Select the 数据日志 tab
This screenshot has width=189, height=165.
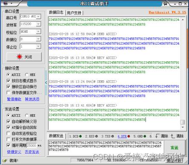(x=56, y=12)
